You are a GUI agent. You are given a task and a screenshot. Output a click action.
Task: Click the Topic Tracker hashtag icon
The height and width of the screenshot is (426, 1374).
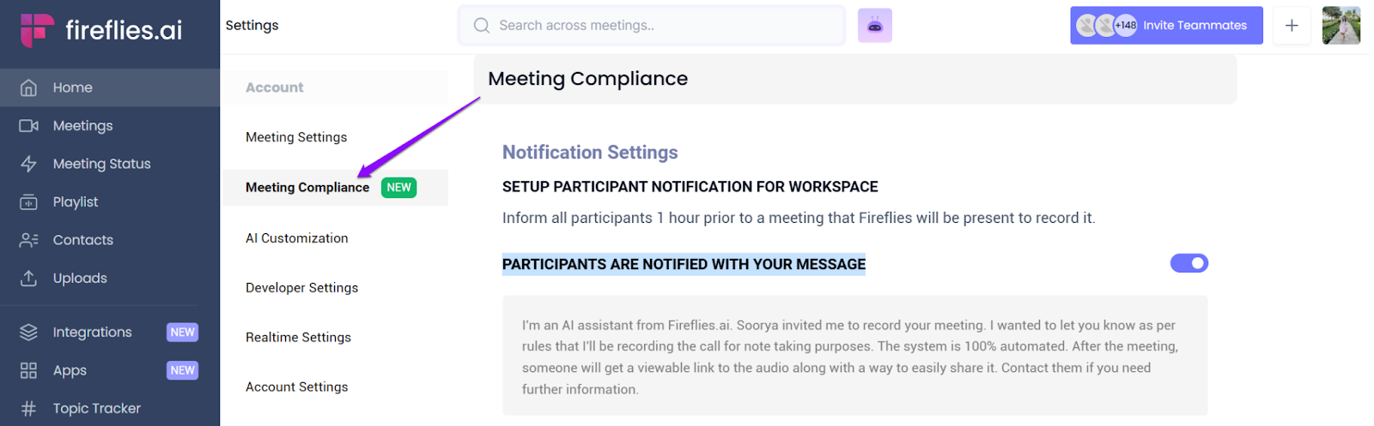[x=28, y=409]
